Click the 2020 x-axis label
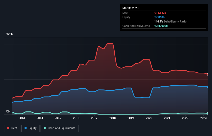 click(149, 118)
